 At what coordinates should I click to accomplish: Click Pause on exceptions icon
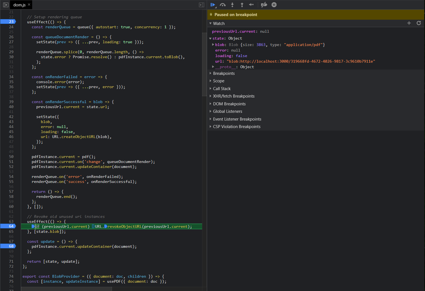click(x=274, y=5)
